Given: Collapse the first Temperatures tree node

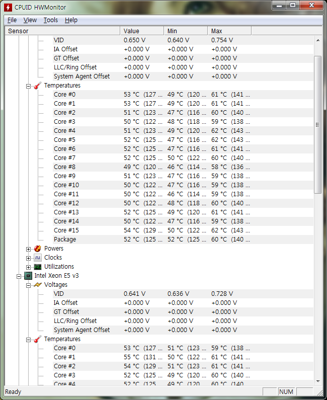Looking at the screenshot, I should (x=28, y=87).
